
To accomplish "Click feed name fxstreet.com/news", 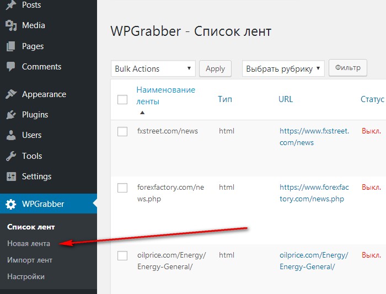I will pyautogui.click(x=168, y=131).
